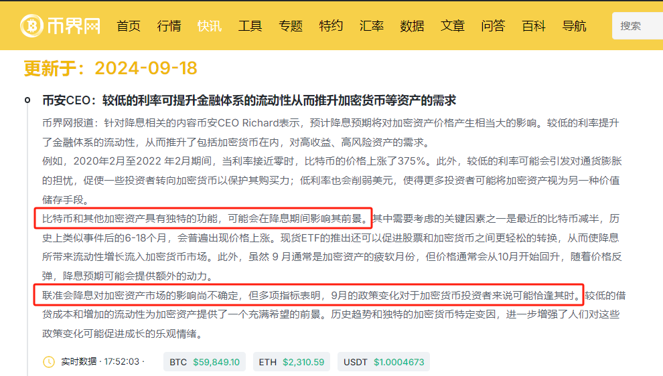Click the 币界网 Bitcoin logo icon
The height and width of the screenshot is (376, 663).
pyautogui.click(x=31, y=26)
